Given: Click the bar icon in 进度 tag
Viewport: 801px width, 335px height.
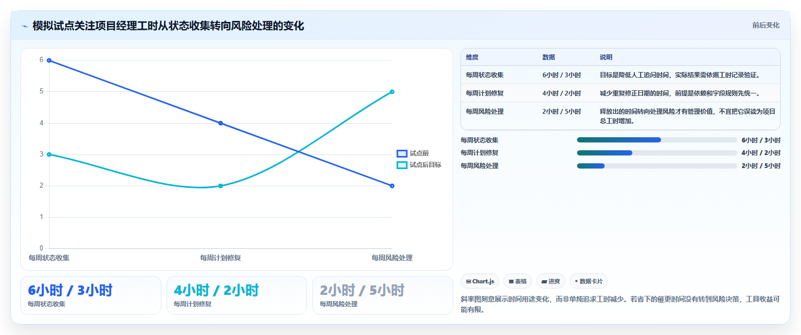Looking at the screenshot, I should (x=544, y=281).
